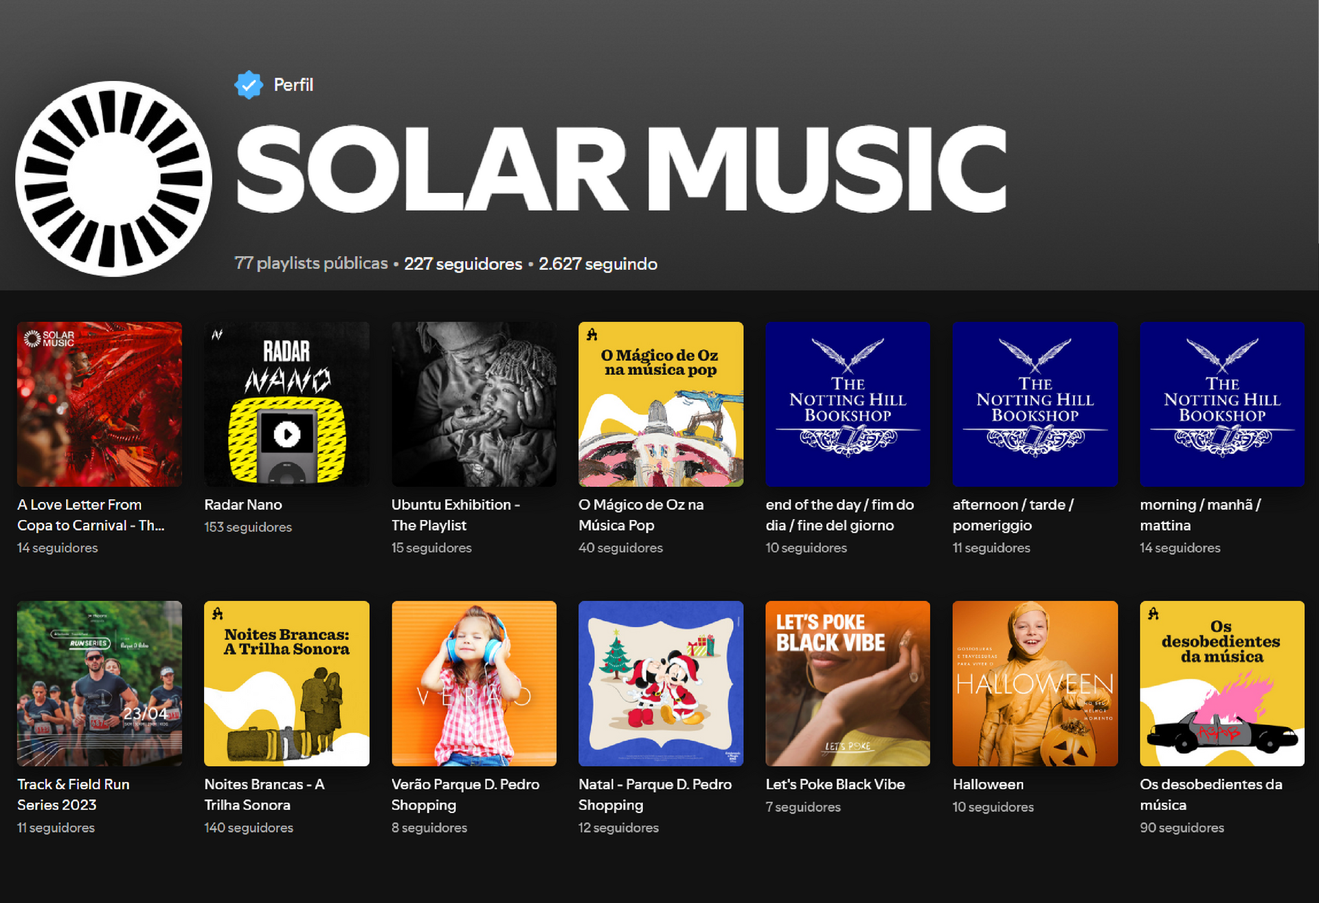The width and height of the screenshot is (1319, 903).
Task: Click the "Os desobedientes da música" title
Action: (x=1211, y=795)
